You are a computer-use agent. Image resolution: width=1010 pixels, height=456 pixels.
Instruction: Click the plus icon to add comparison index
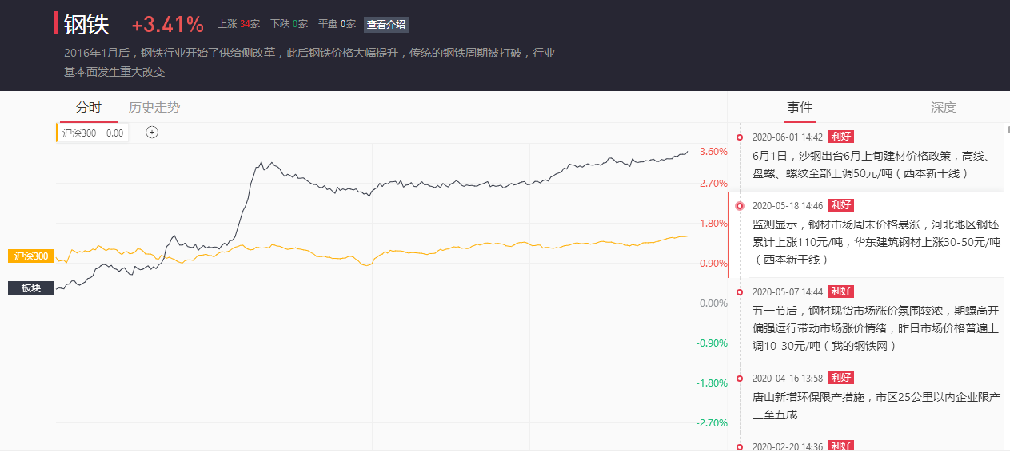(x=152, y=133)
